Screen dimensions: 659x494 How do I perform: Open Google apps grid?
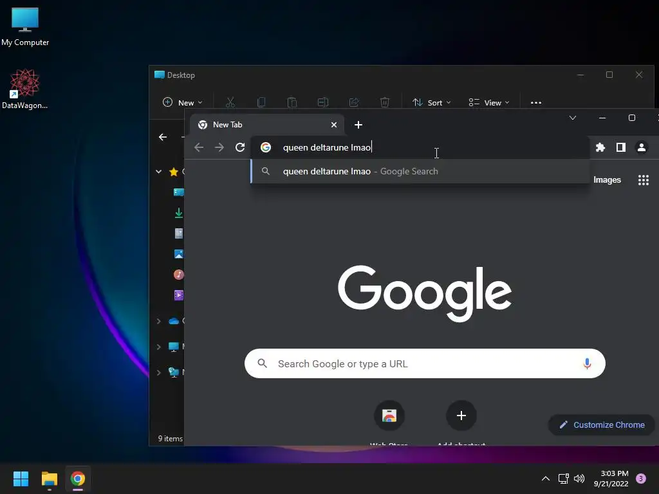[644, 180]
